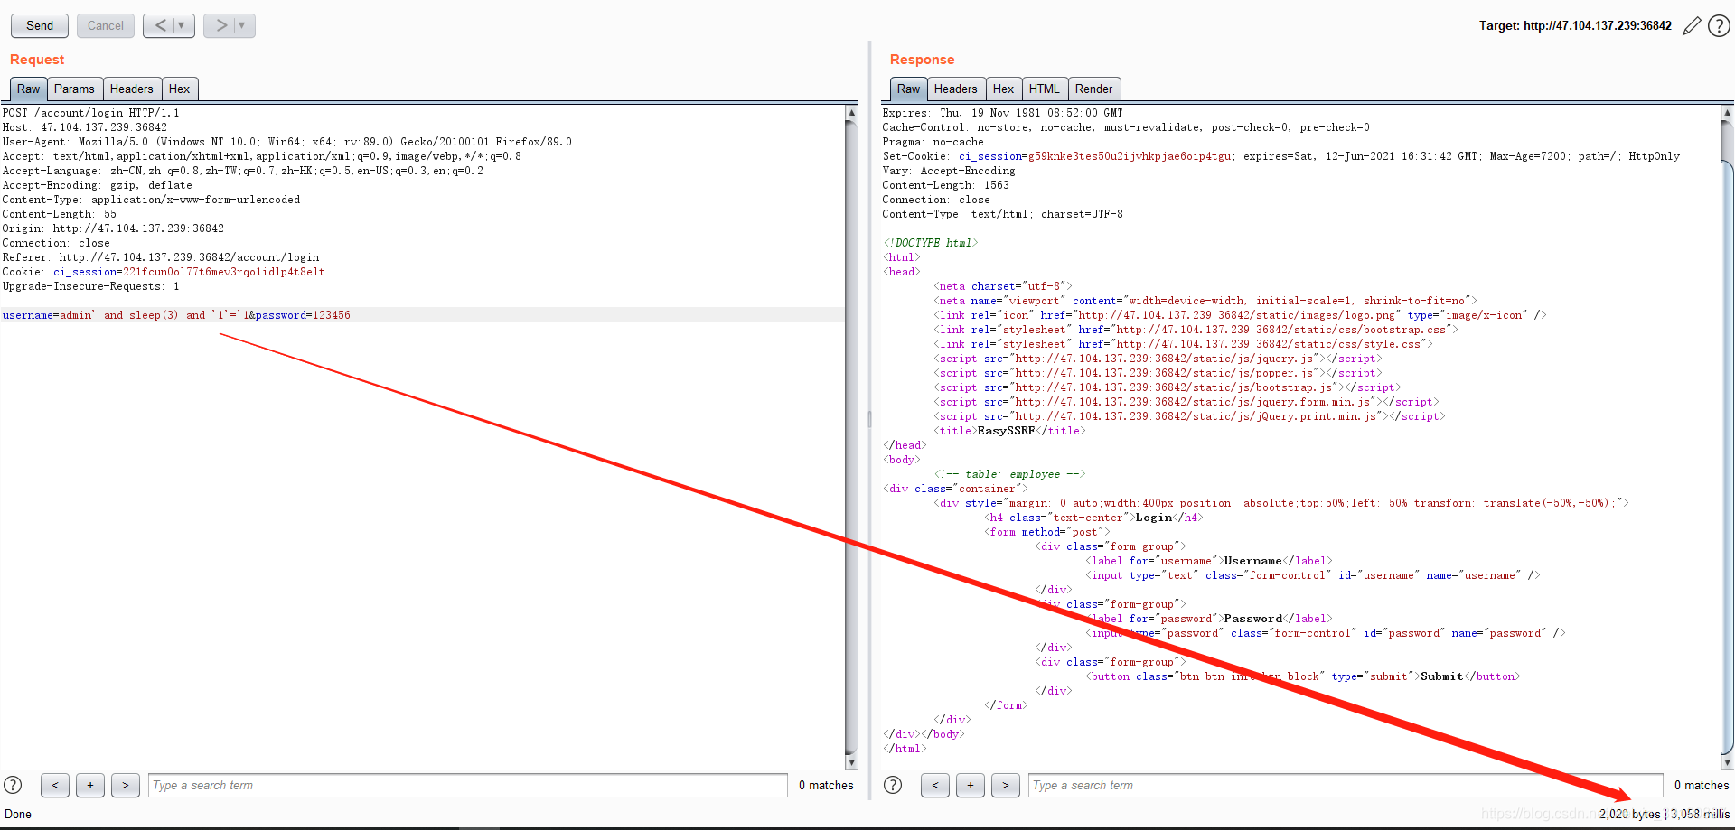The image size is (1735, 830).
Task: Click the Send request button
Action: [39, 25]
